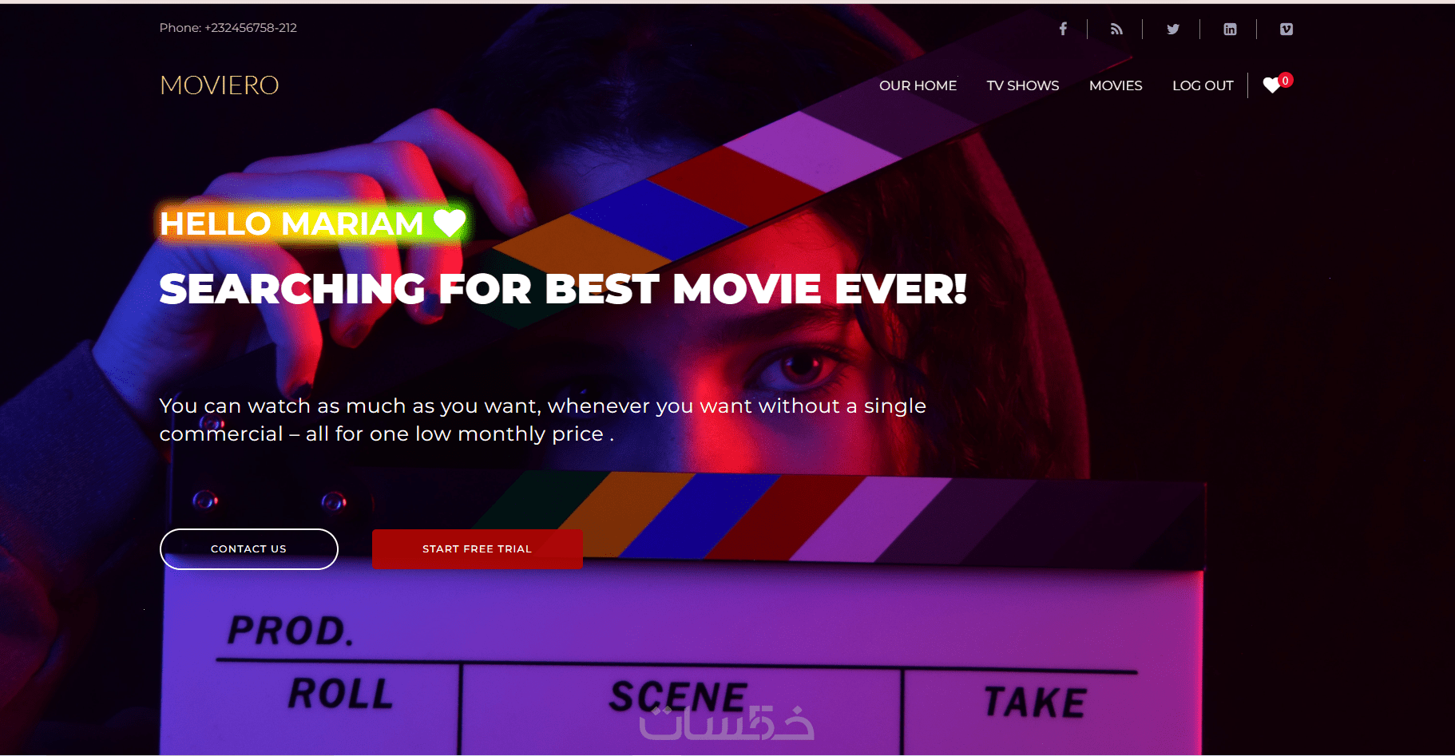
Task: Click the SEARCHING FOR BEST MOVIE EVER headline
Action: (563, 289)
